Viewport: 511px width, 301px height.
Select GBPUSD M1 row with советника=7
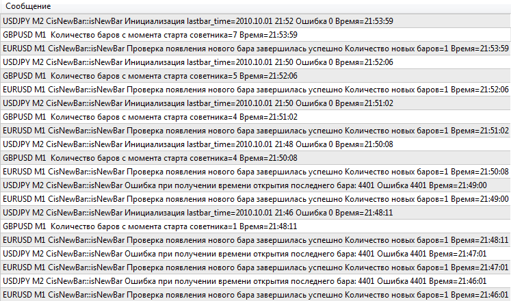[256, 35]
